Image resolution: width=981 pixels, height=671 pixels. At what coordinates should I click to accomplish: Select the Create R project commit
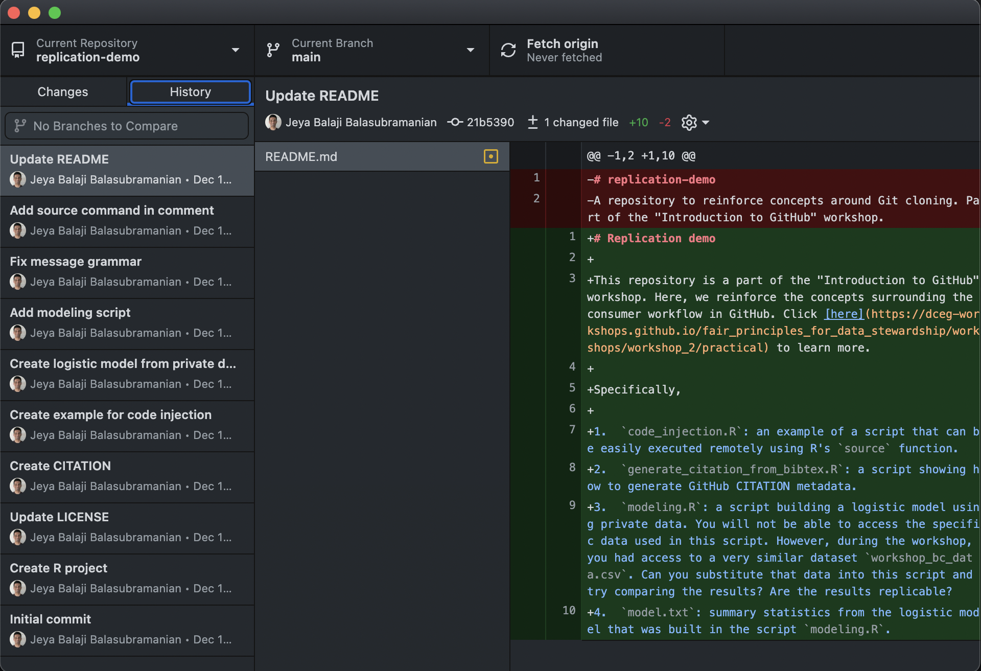[127, 580]
